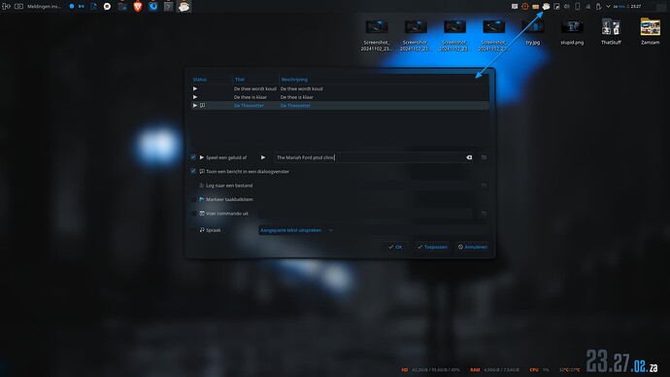Sort by the Status column header
Screen dimensions: 670x377
(x=212, y=80)
